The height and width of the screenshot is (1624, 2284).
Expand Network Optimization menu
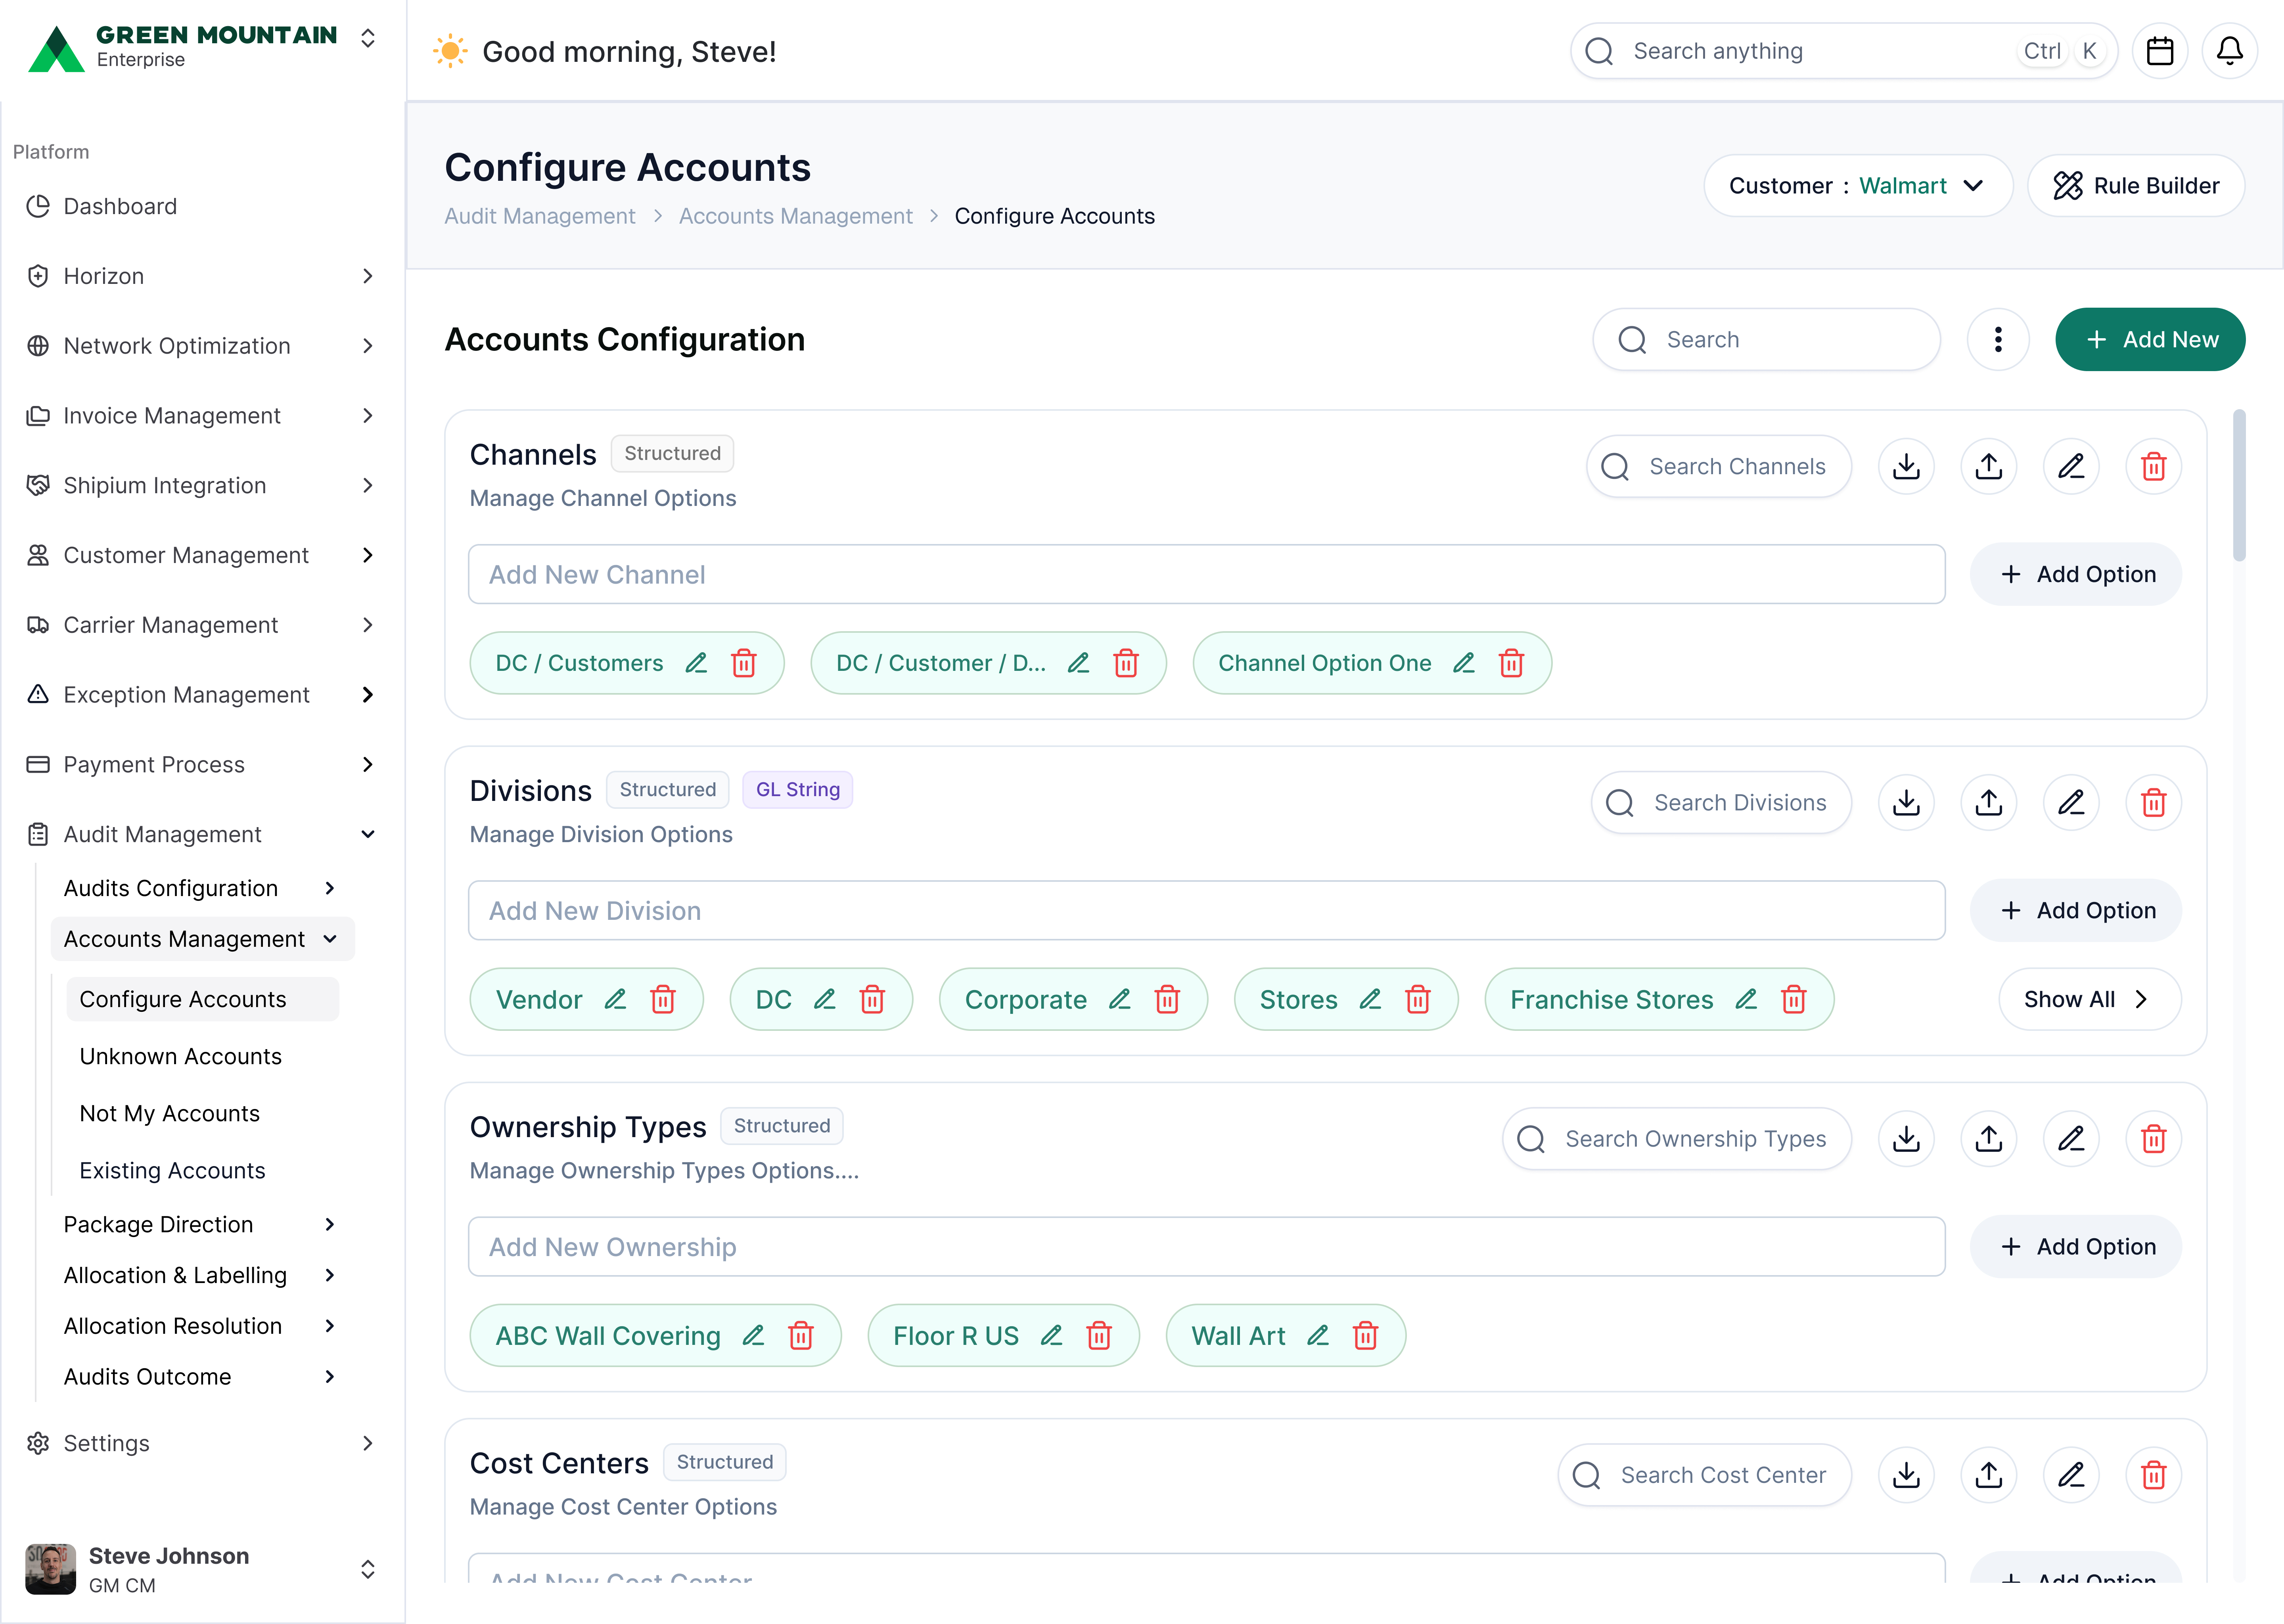tap(368, 346)
